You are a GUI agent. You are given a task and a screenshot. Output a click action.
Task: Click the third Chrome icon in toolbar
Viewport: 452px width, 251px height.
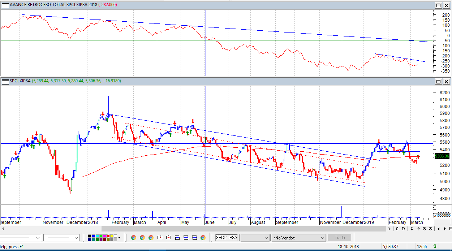click(x=151, y=238)
